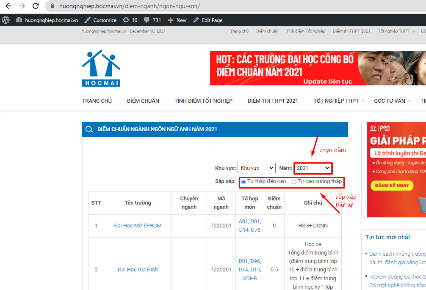Open the 731 comments bubble
This screenshot has height=290, width=426.
147,20
